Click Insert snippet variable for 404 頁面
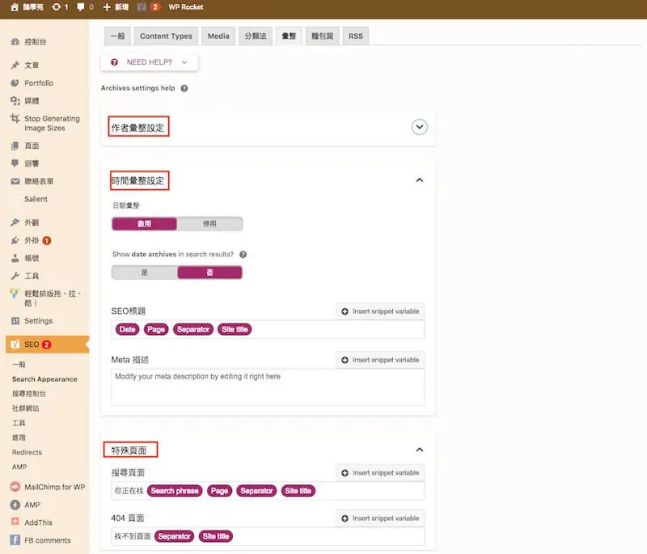Screen dimensions: 647x554 pos(380,518)
